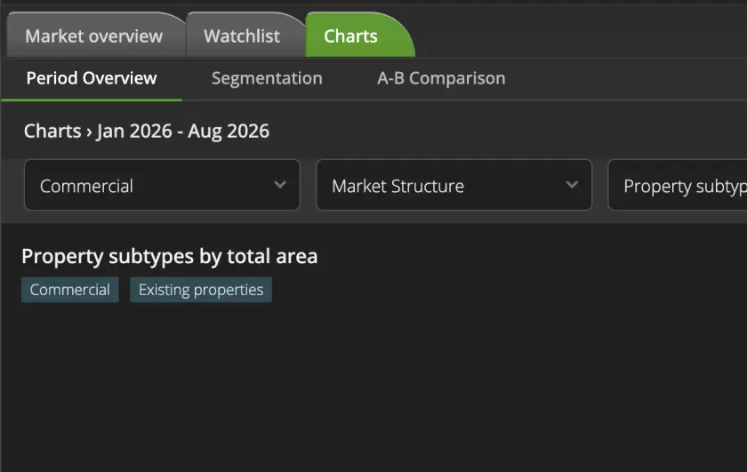Screen dimensions: 747x472
Task: Open the Market Structure dropdown
Action: click(454, 185)
